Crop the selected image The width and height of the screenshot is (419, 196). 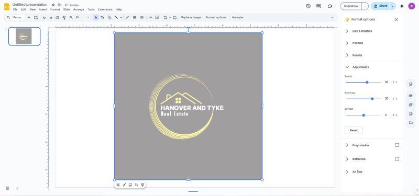click(x=166, y=17)
